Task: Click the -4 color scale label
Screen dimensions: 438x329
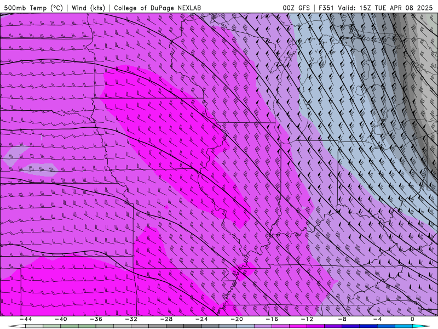Action: click(x=378, y=319)
